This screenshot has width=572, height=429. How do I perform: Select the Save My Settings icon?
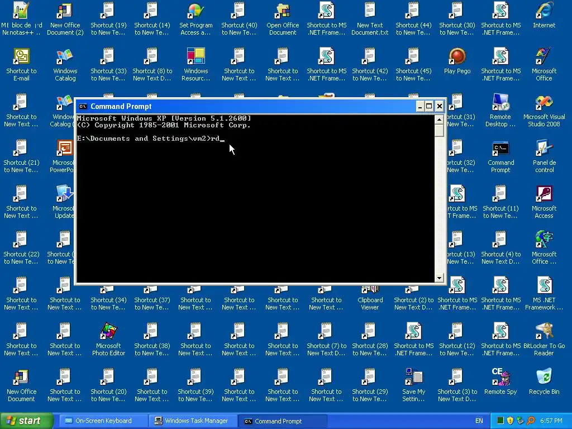tap(413, 385)
